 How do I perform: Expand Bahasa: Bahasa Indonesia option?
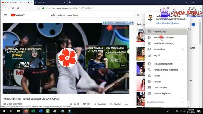click(x=166, y=70)
